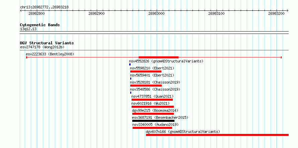Screen dimensions: 298x148
Task: Click the red nsv4737851 variant bar
Action: pos(152,100)
